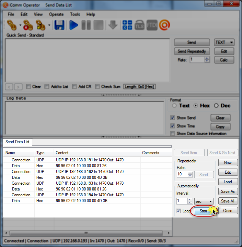Image resolution: width=242 pixels, height=247 pixels.
Task: Click the Log Data Clear button
Action: coord(220,118)
